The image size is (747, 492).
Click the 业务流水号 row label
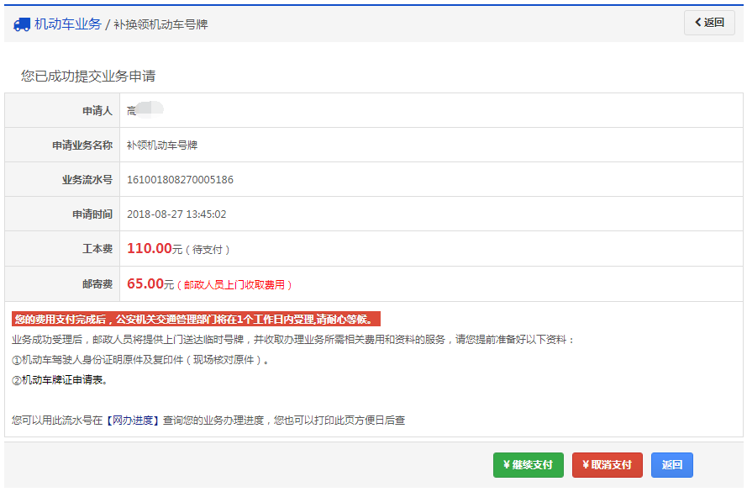[87, 180]
